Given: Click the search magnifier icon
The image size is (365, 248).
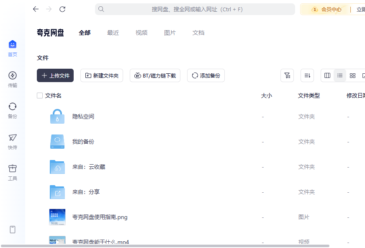Looking at the screenshot, I should pos(101,9).
